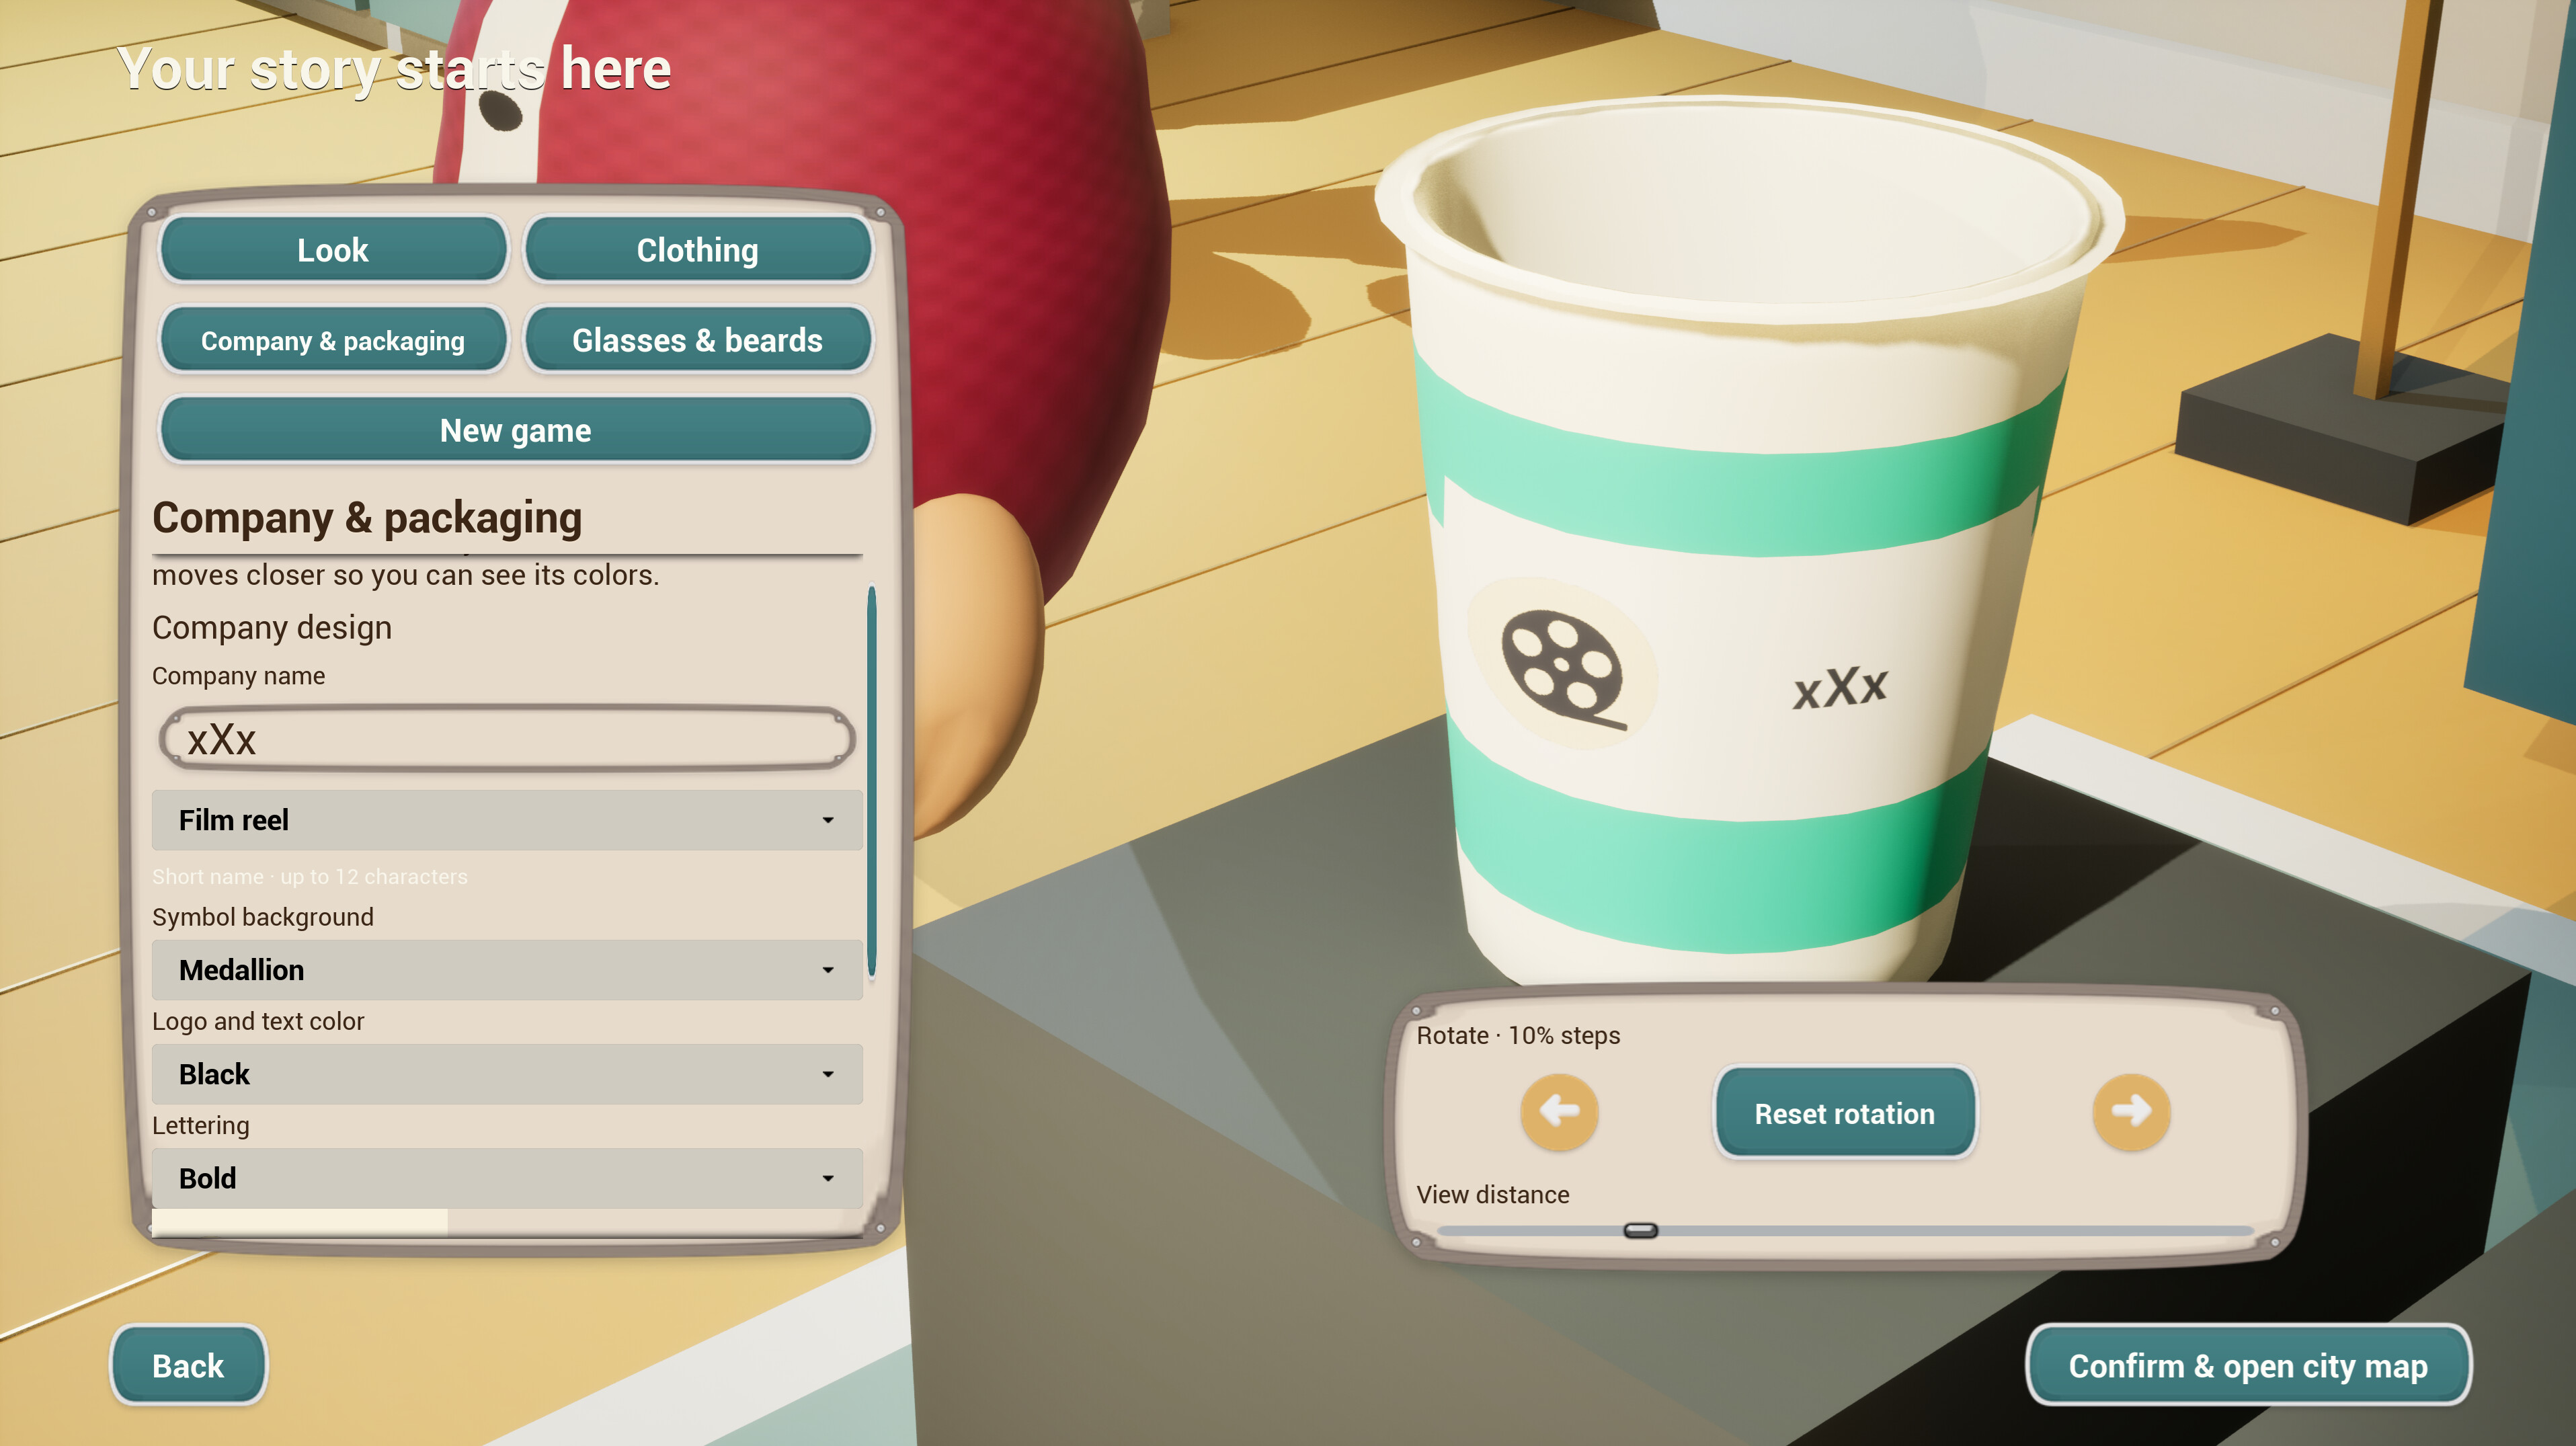Click the Back button

[x=188, y=1366]
